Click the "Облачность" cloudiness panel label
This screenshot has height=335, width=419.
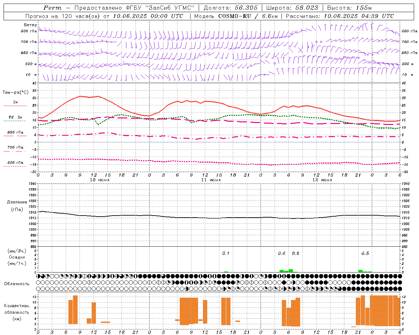pos(17,284)
